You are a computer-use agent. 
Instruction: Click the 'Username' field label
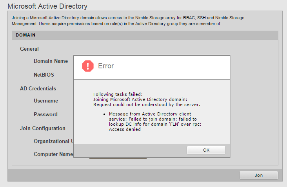(x=46, y=101)
